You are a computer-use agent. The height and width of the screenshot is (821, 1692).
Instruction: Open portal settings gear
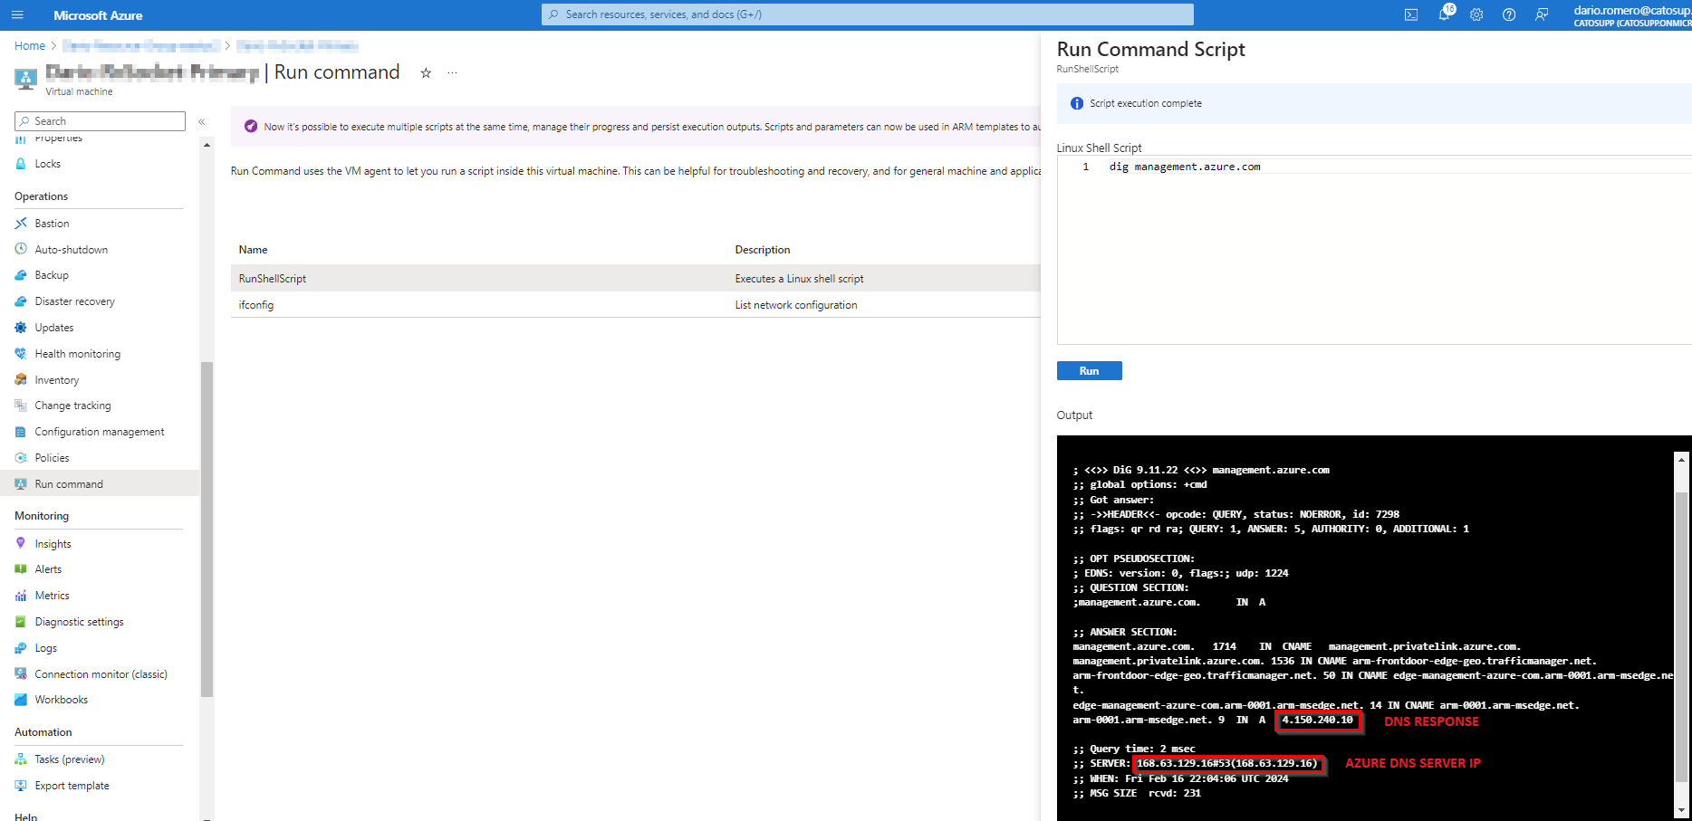[x=1476, y=15]
